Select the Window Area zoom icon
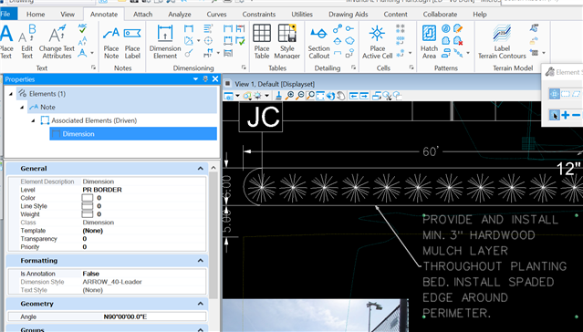Viewport: 583px width, 332px height. (x=310, y=96)
